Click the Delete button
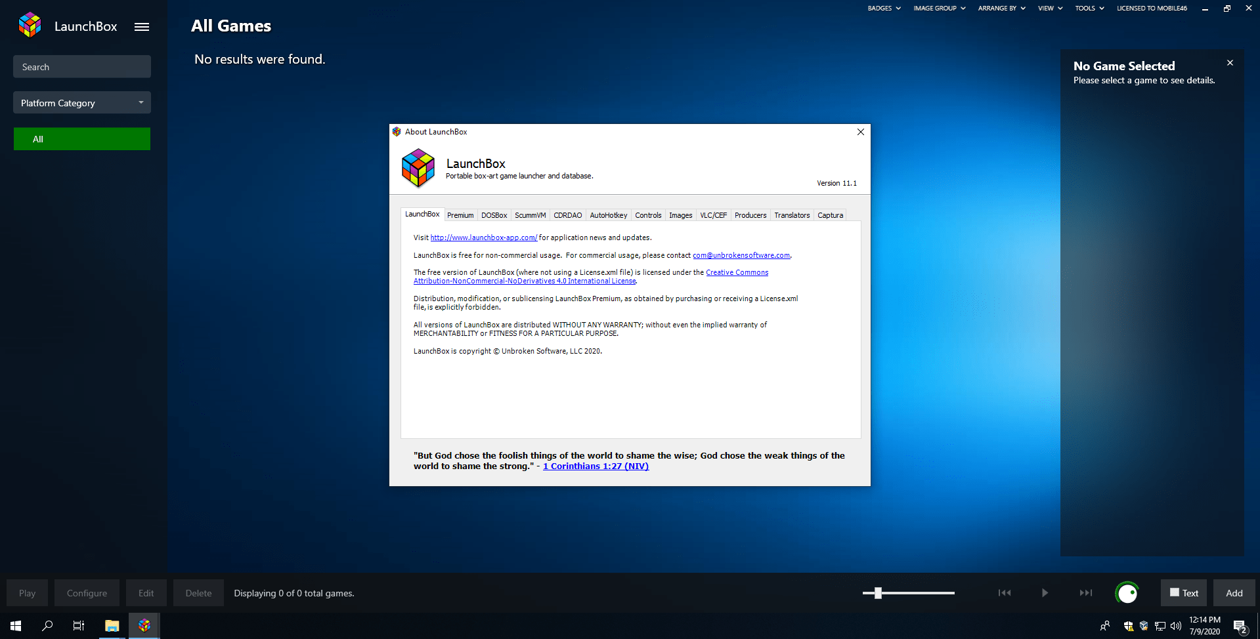Image resolution: width=1260 pixels, height=639 pixels. coord(198,593)
